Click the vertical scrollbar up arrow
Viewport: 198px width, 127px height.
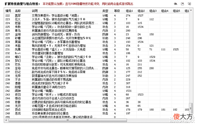pyautogui.click(x=191, y=10)
